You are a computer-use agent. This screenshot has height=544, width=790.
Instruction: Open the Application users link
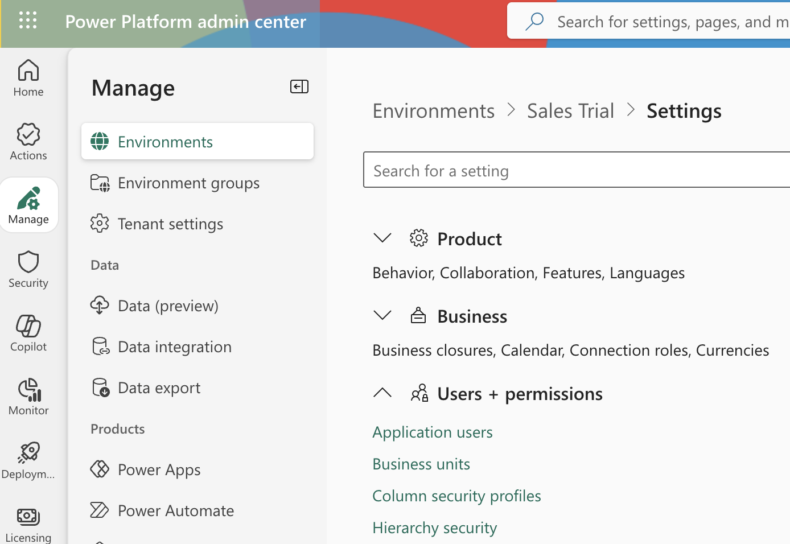433,432
